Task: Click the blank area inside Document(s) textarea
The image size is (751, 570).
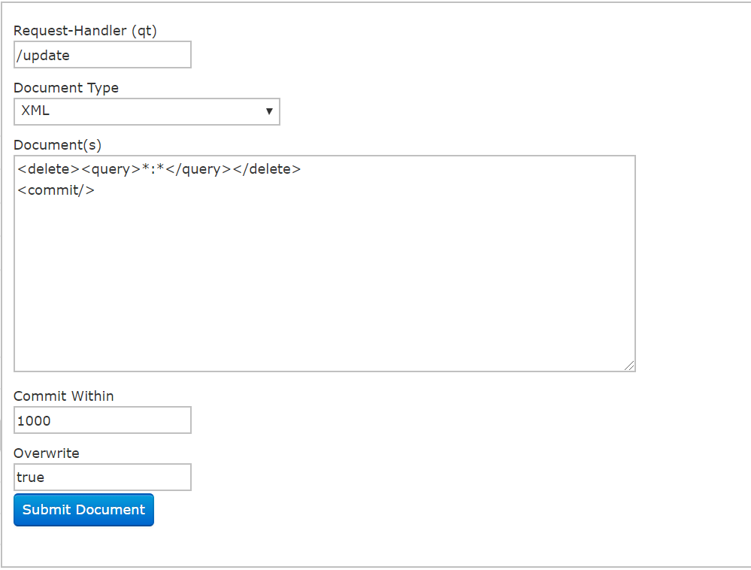Action: (x=323, y=286)
